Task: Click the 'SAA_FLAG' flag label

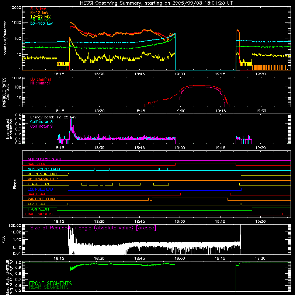Action: tap(36, 194)
